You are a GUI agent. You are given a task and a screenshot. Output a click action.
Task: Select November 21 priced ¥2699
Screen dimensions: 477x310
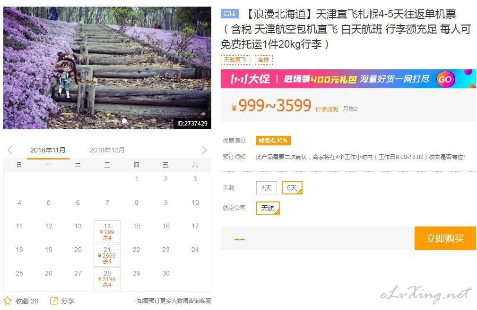107,255
